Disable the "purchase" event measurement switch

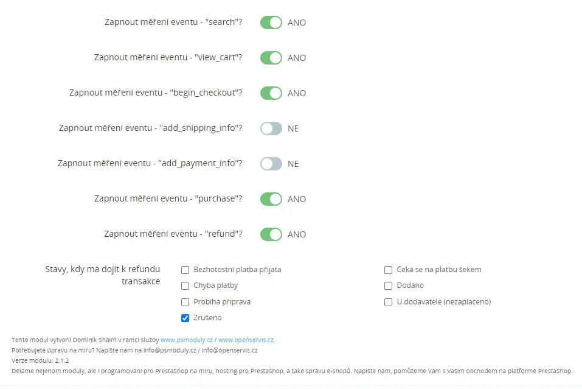click(x=271, y=199)
